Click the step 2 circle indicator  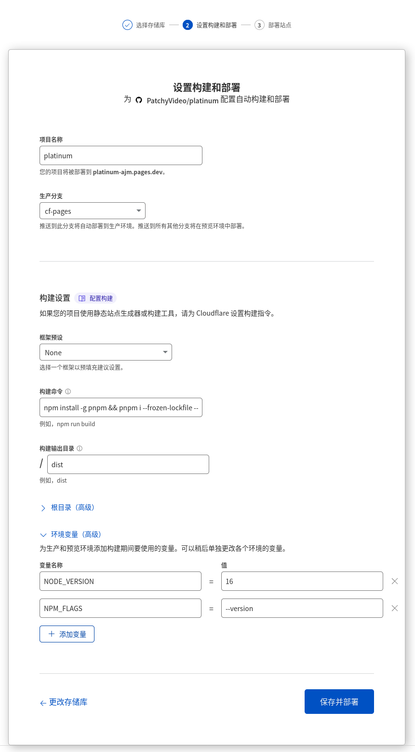[187, 25]
